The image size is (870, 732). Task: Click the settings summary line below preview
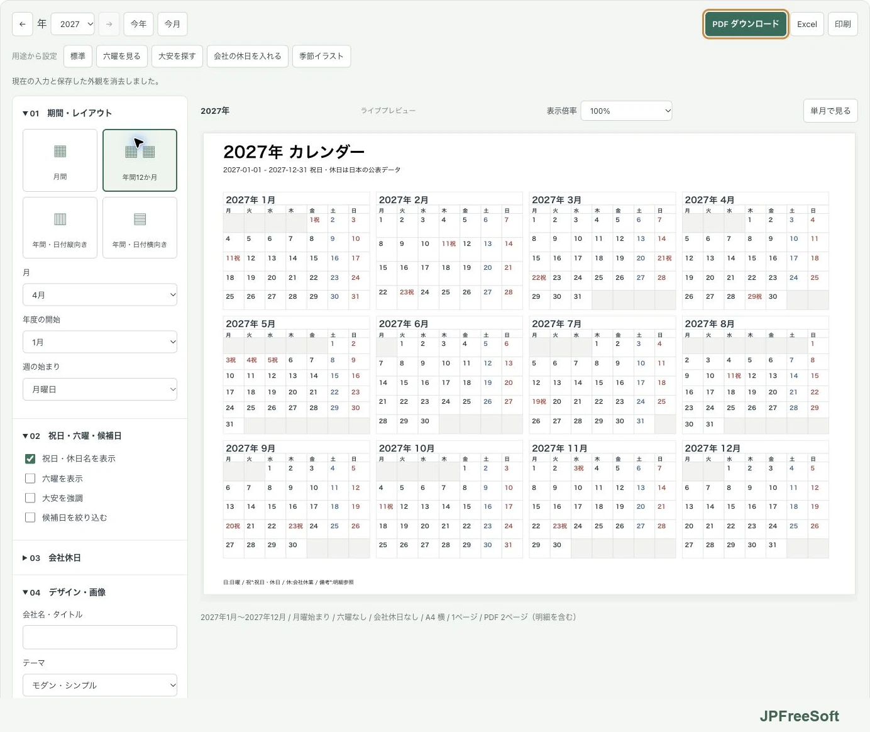[x=388, y=617]
